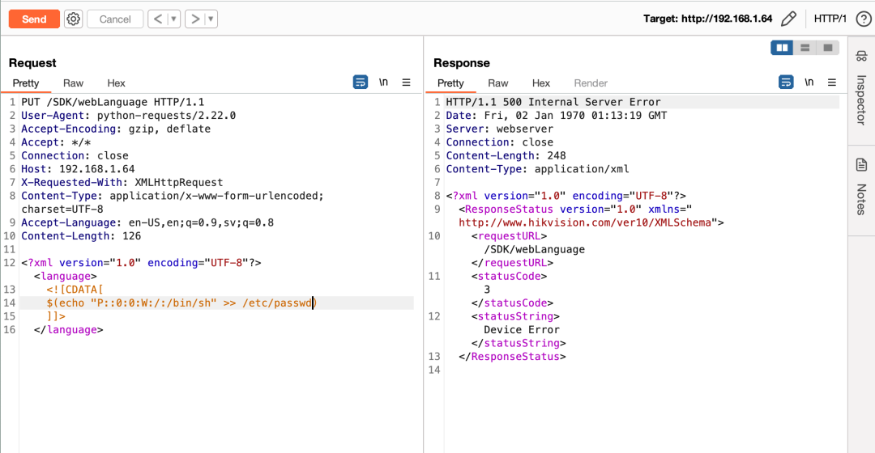Select Response Raw tab
Screen dimensions: 875x453
point(497,83)
